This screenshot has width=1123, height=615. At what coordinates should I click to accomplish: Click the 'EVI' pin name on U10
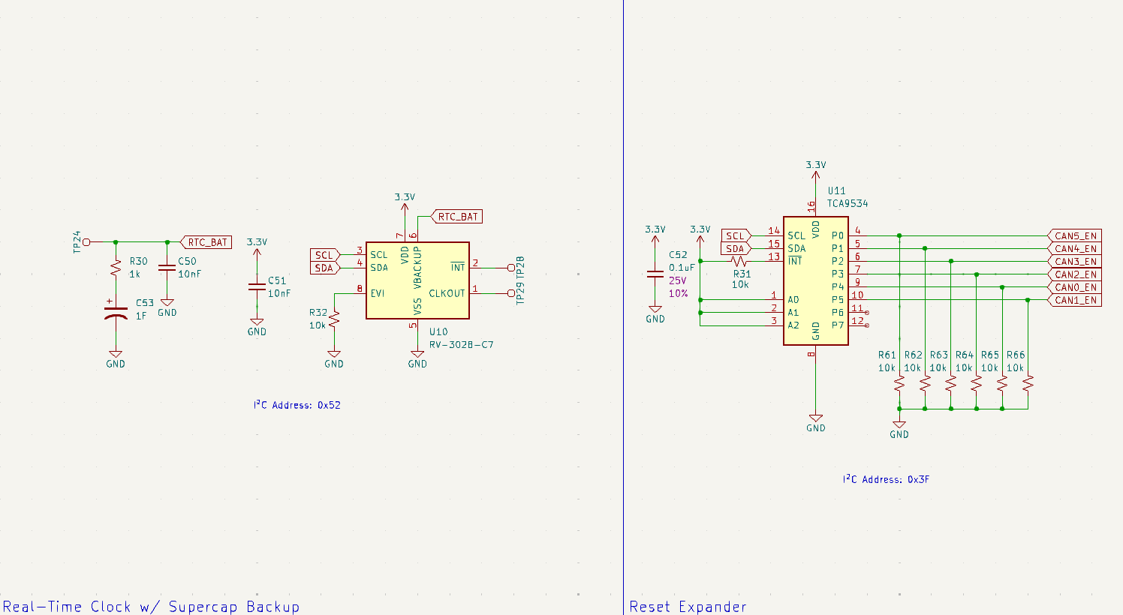378,293
